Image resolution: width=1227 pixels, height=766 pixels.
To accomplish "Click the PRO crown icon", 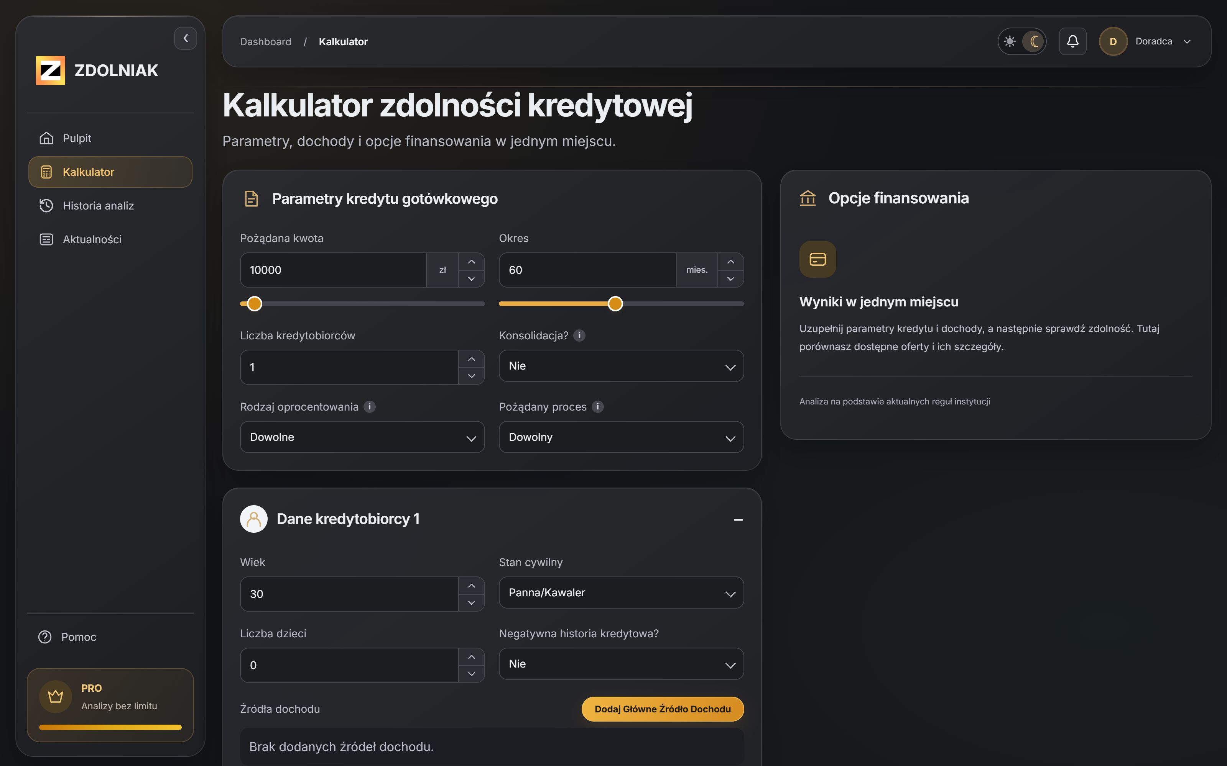I will [x=55, y=697].
